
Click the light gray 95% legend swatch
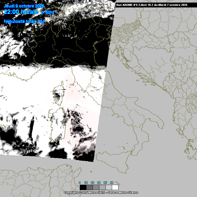click(x=109, y=187)
